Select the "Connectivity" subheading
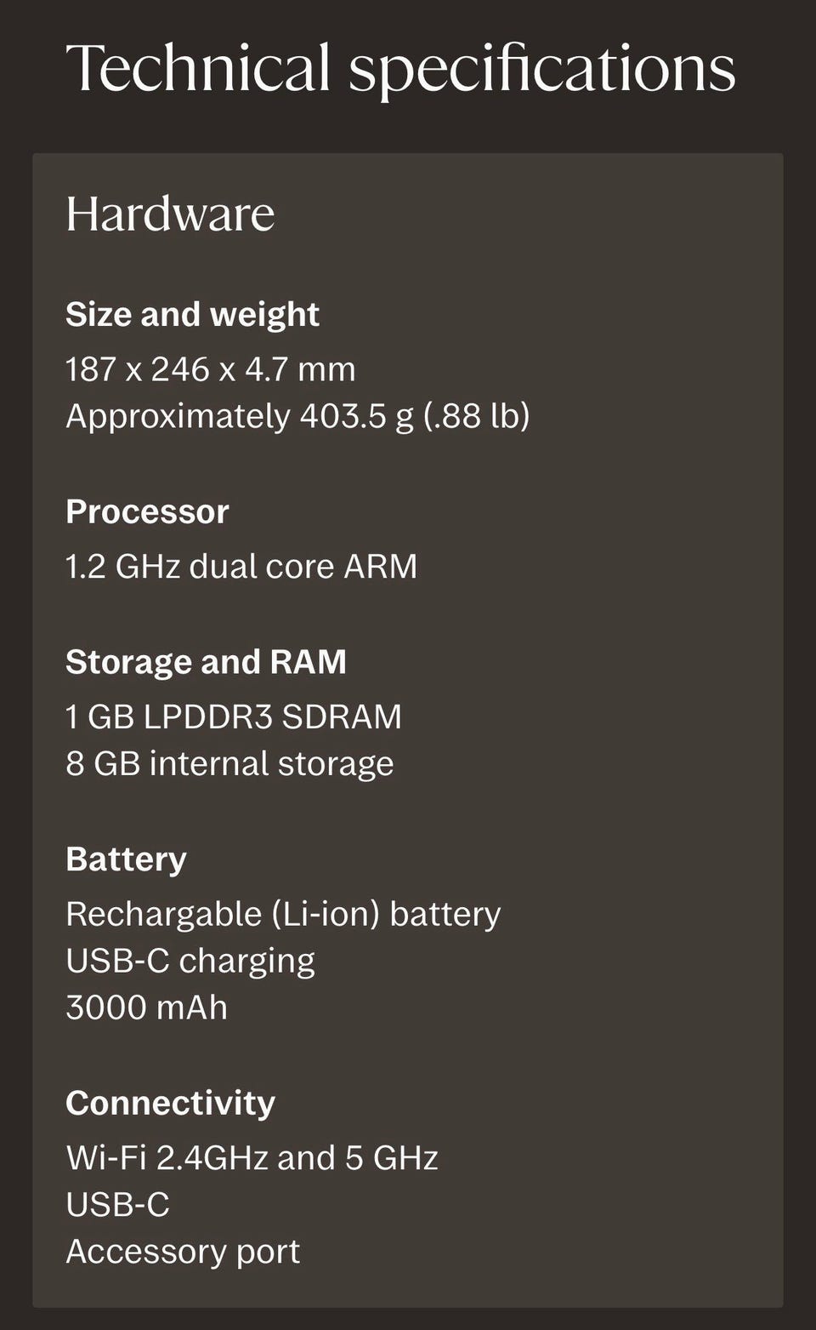Image resolution: width=816 pixels, height=1330 pixels. [170, 1103]
